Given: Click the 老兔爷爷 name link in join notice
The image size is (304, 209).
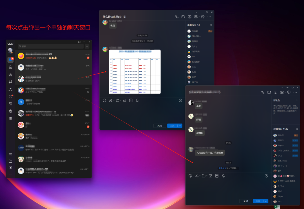Looking at the screenshot, I should coord(222,168).
